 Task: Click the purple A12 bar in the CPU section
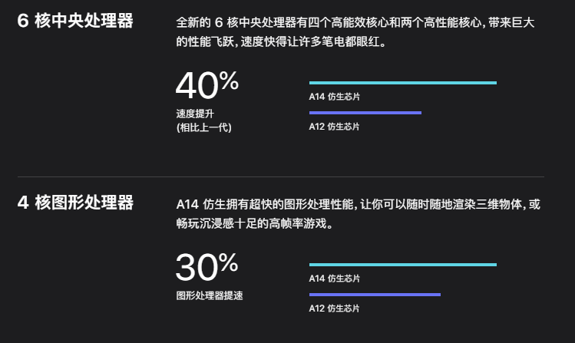point(365,113)
